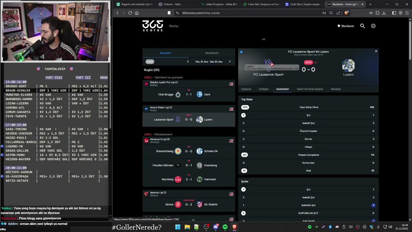The image size is (412, 232).
Task: Reload the 365scores page
Action: click(130, 13)
